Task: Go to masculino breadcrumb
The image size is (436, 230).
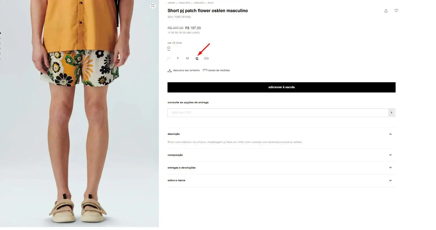Action: pos(184,3)
